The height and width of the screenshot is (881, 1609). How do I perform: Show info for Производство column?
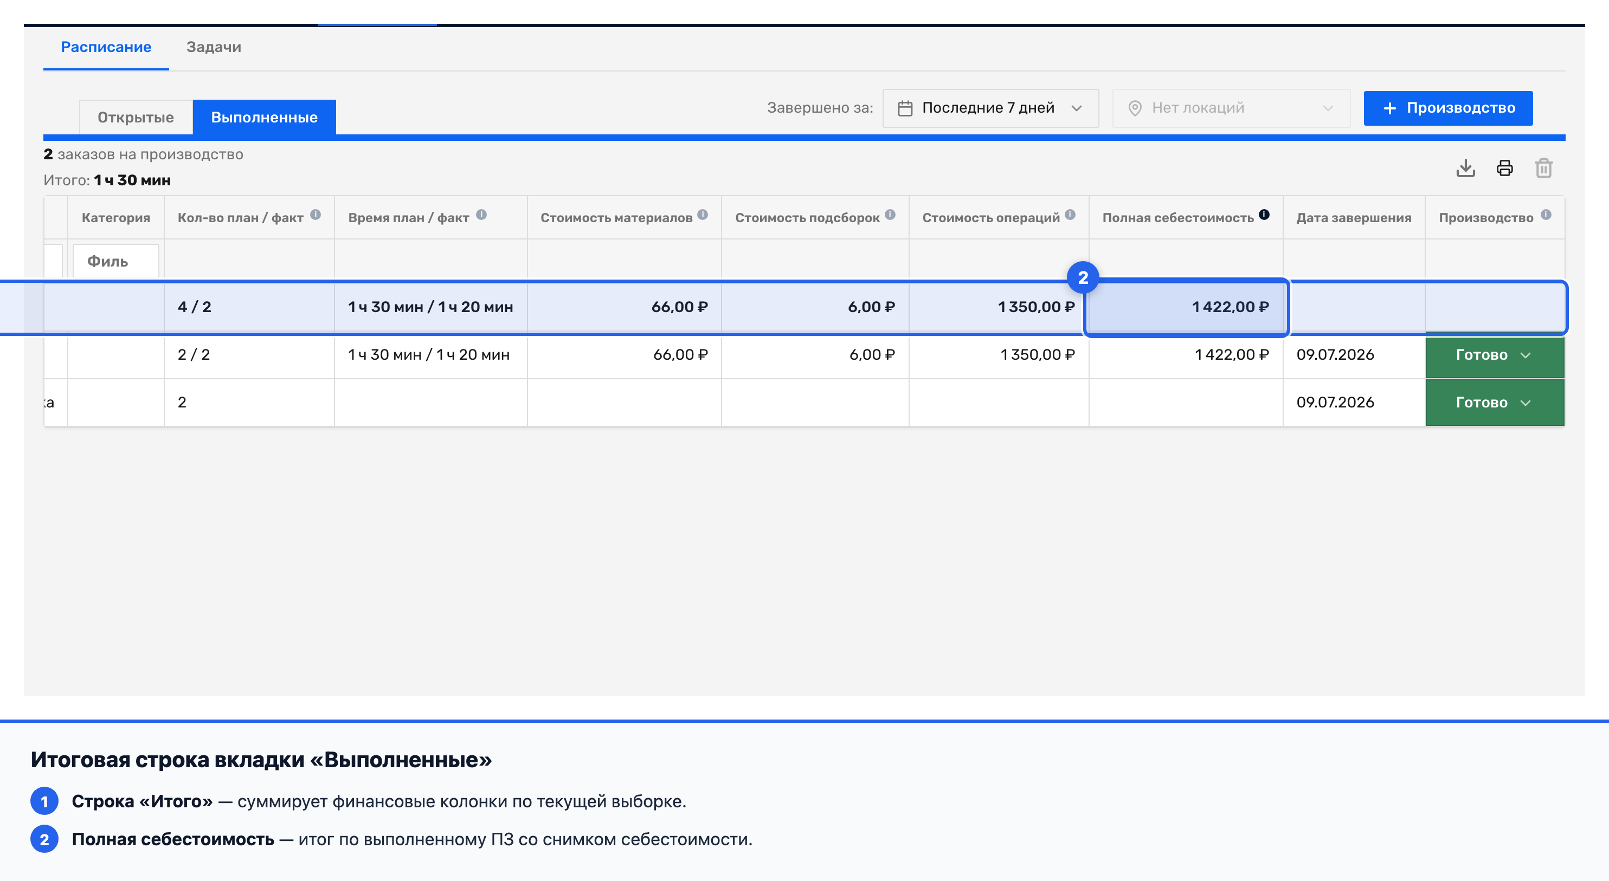pyautogui.click(x=1546, y=215)
